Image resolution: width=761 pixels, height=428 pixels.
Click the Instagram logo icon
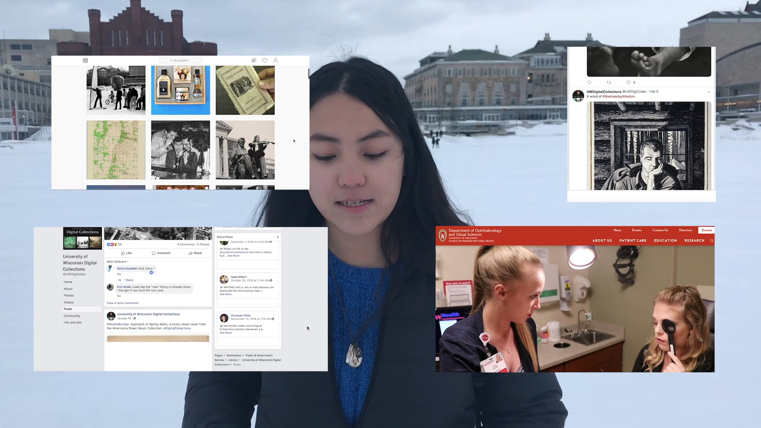click(85, 61)
